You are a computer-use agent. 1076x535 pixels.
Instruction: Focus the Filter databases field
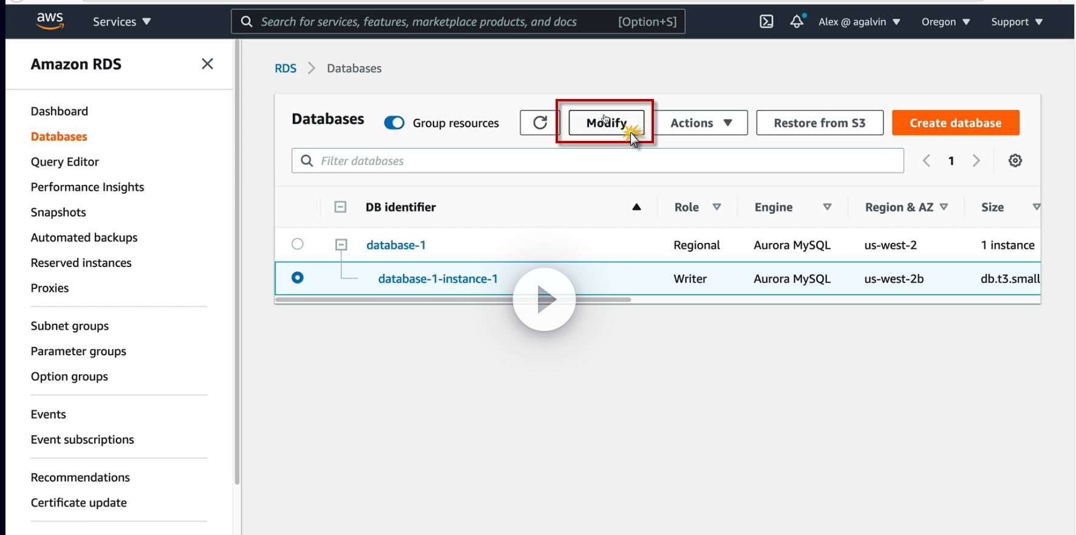598,161
